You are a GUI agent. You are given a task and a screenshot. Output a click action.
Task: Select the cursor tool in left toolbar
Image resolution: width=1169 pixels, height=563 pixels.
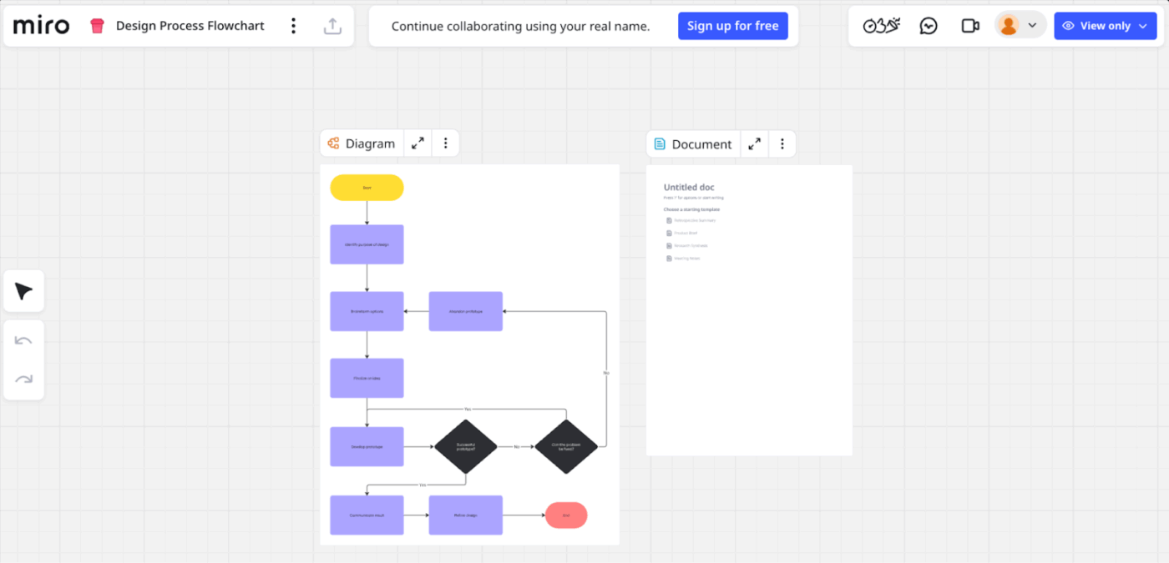[x=23, y=290]
